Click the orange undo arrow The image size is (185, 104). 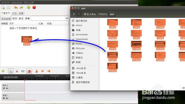[16, 8]
